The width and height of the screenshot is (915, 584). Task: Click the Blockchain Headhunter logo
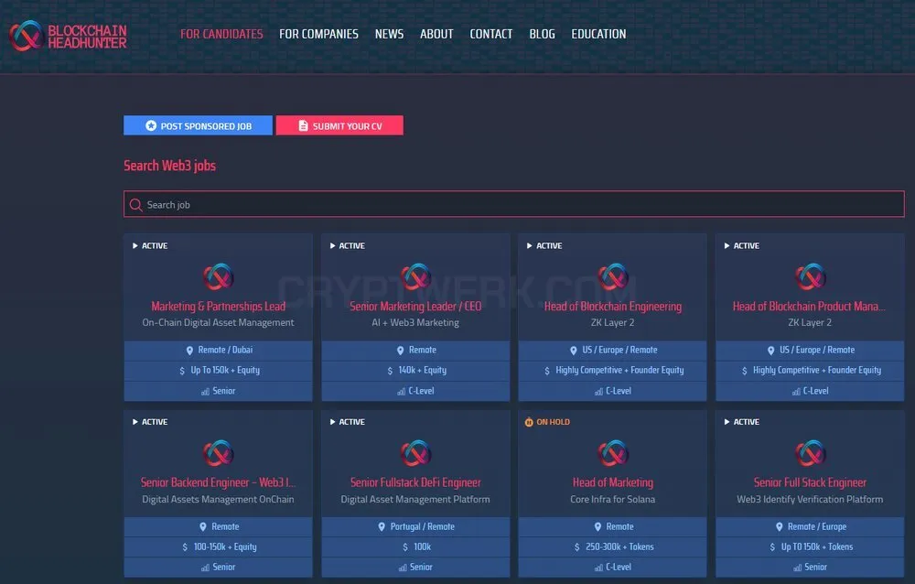pos(68,36)
